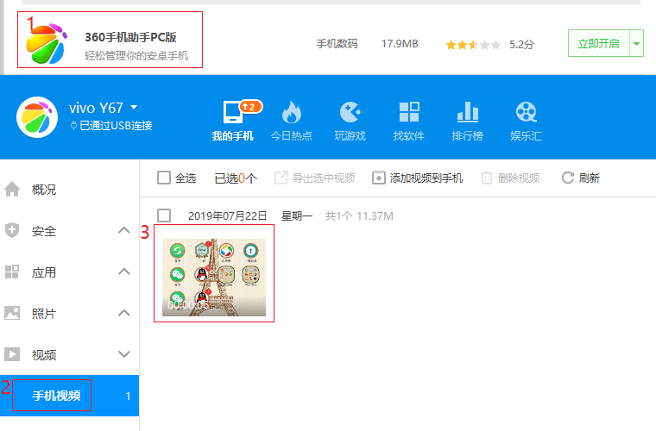The height and width of the screenshot is (431, 656).
Task: Click the round 360 logo beside vivo Y67
Action: pos(37,117)
